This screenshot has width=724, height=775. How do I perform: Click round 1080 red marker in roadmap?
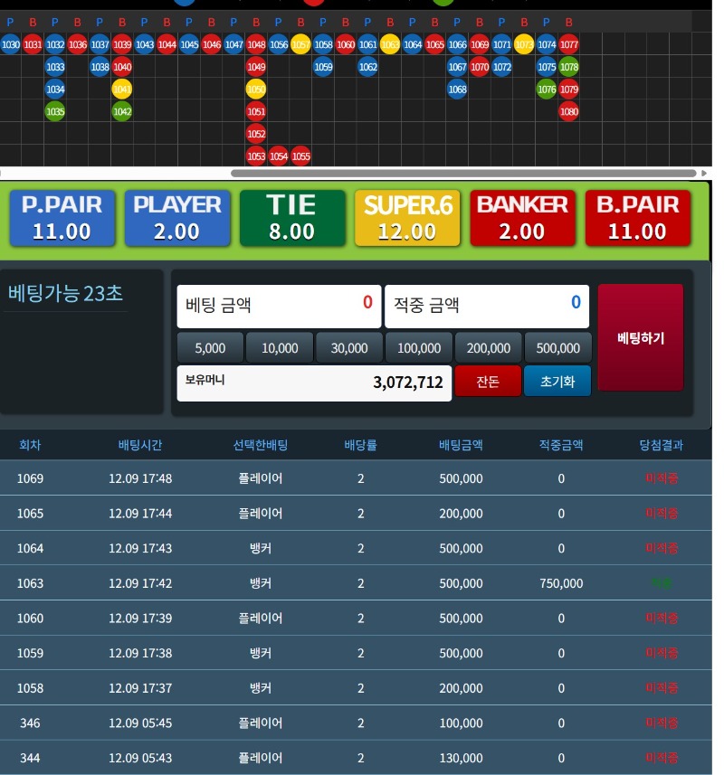pos(569,112)
